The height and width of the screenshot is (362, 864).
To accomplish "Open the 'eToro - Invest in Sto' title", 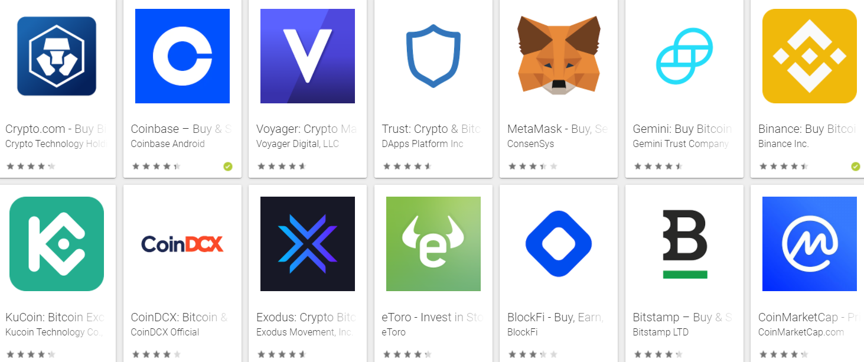I will (x=432, y=317).
